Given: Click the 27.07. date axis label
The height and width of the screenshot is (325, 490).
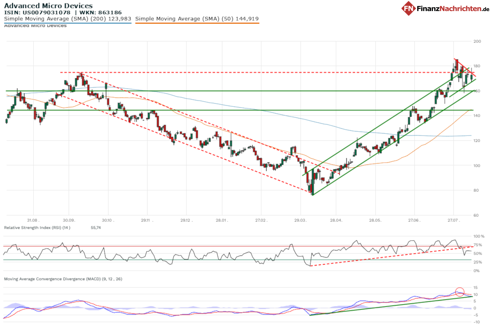Looking at the screenshot, I should click(x=453, y=220).
